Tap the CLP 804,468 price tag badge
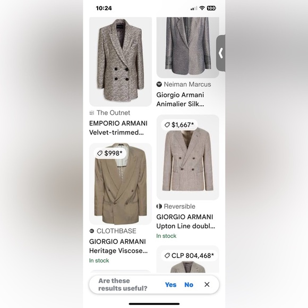The width and height of the screenshot is (308, 308). 190,255
